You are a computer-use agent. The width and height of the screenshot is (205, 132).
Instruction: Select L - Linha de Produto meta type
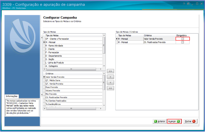(x=74, y=62)
